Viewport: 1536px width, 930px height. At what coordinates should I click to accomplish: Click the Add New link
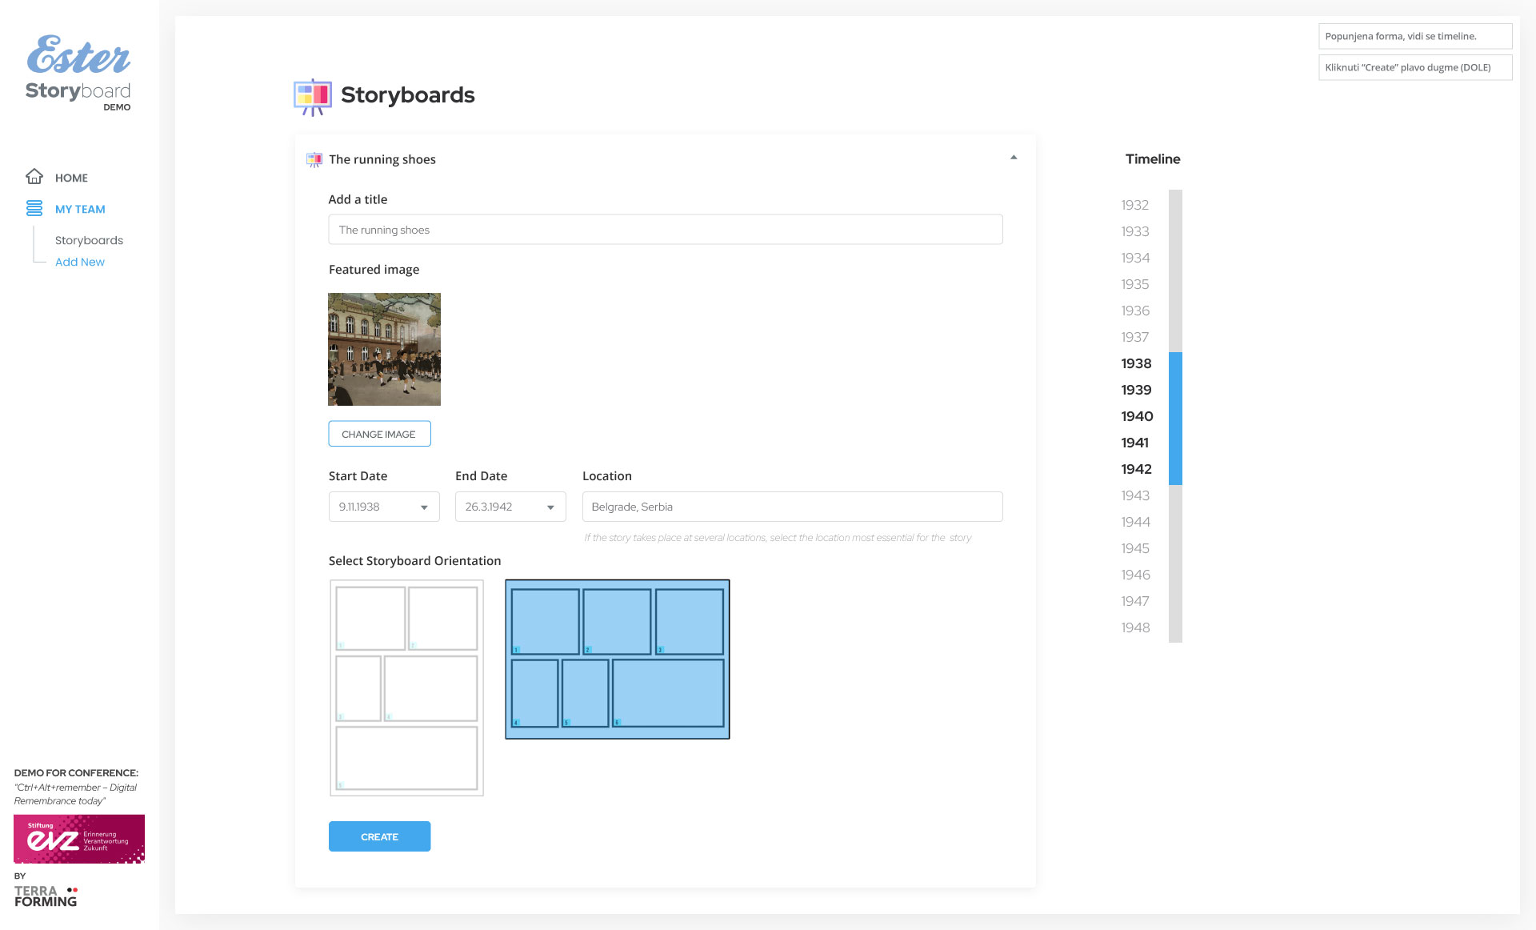click(x=80, y=262)
